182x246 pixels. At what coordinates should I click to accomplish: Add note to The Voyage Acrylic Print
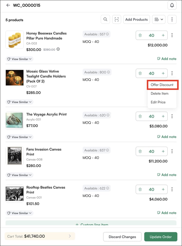[167, 137]
